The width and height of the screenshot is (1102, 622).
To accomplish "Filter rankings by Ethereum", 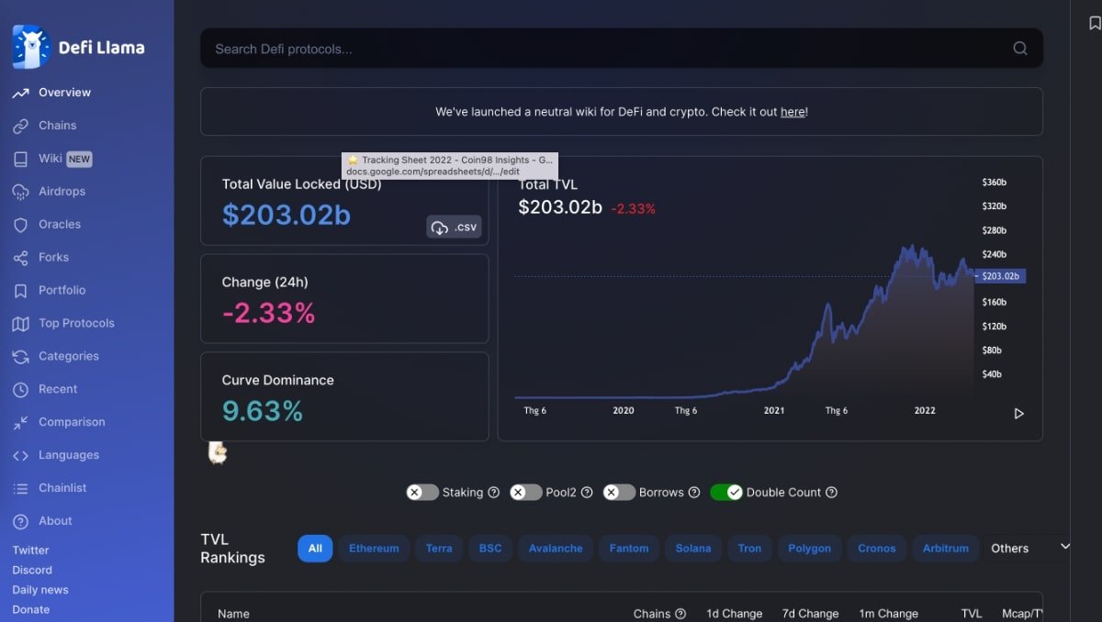I will pyautogui.click(x=374, y=549).
